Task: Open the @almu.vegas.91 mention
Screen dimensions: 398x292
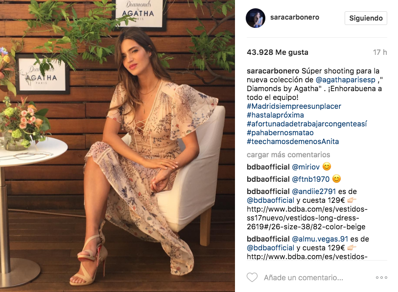Action: 320,239
